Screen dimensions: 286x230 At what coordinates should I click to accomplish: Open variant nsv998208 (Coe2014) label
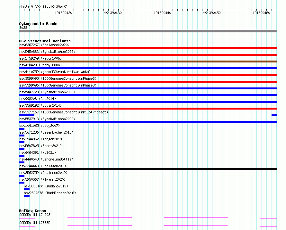click(38, 99)
